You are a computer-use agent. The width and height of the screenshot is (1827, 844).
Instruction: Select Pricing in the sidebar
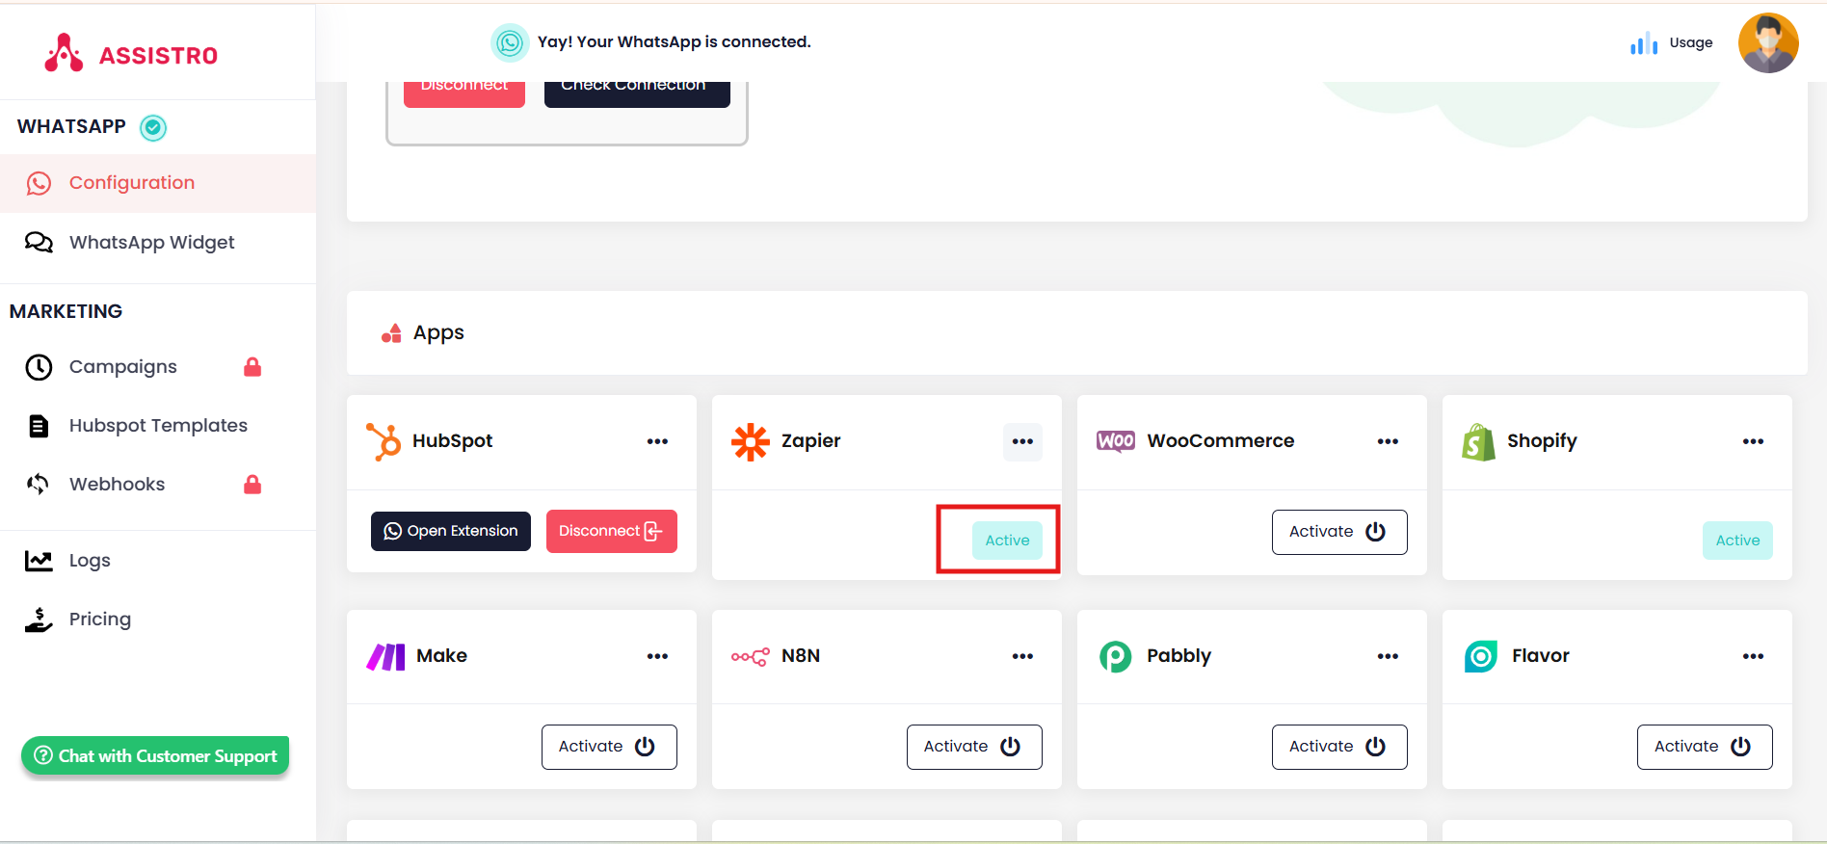click(99, 620)
